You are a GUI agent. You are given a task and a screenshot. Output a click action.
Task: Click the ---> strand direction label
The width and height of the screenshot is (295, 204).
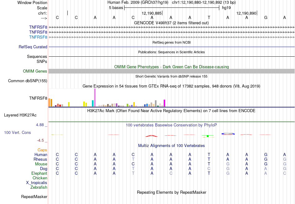tap(44, 18)
